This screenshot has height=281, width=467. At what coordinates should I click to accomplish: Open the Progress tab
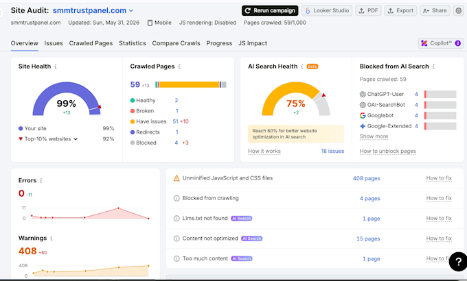click(x=219, y=43)
